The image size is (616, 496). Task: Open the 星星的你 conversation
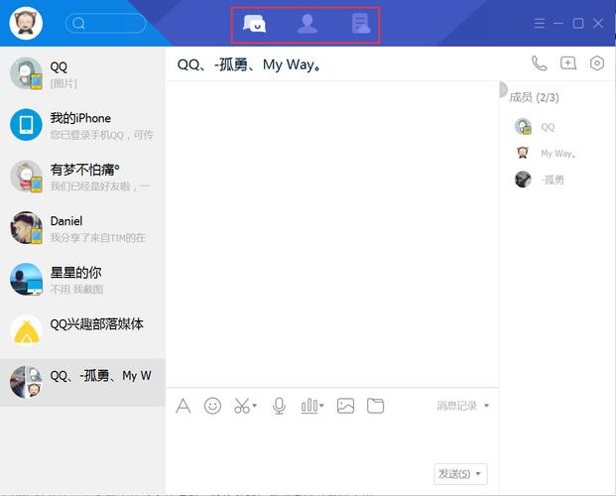tap(82, 280)
